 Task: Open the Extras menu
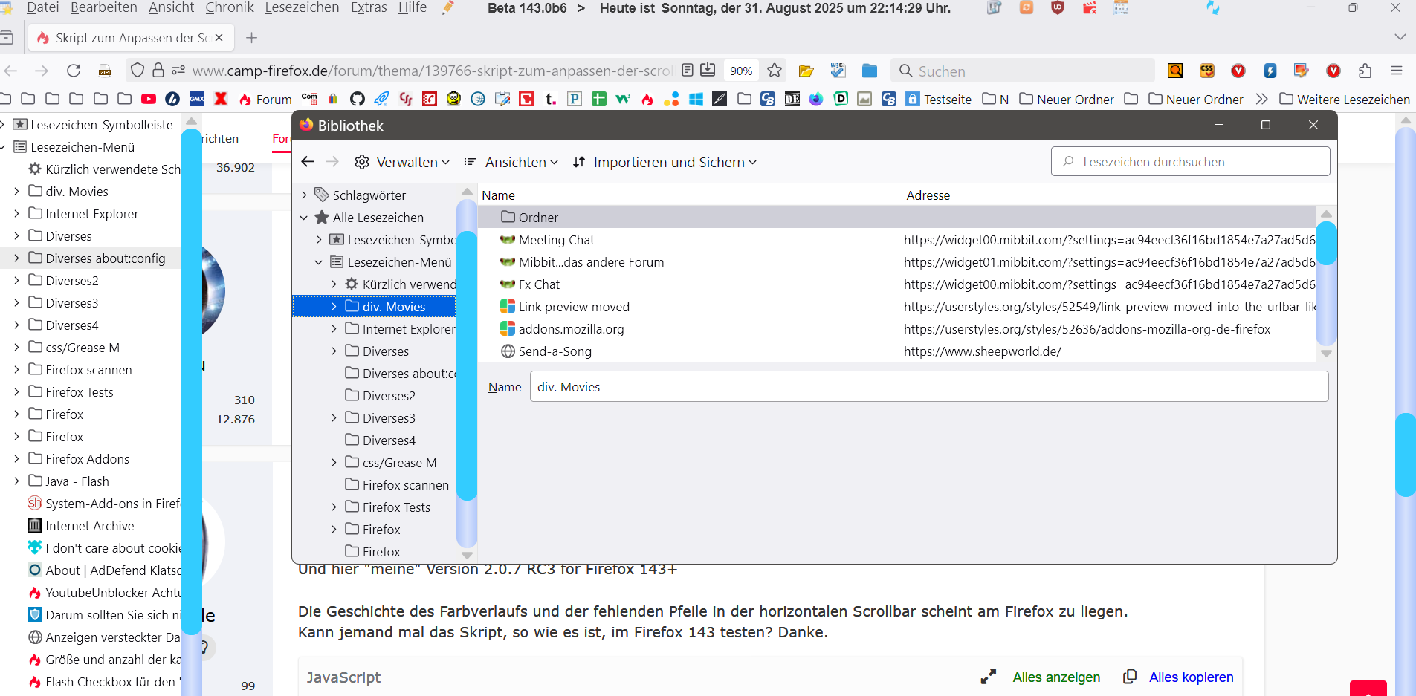pyautogui.click(x=369, y=7)
